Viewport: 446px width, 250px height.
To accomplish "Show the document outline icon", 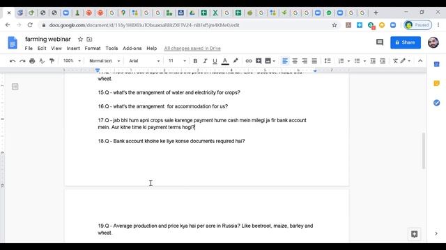I will tap(15, 86).
